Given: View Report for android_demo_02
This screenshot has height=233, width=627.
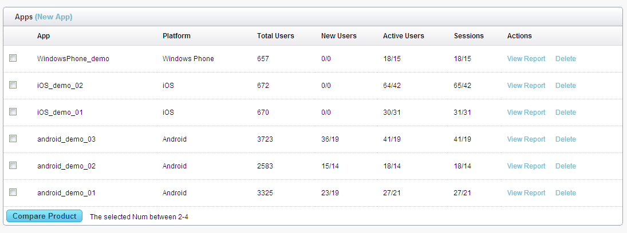Looking at the screenshot, I should tap(526, 166).
